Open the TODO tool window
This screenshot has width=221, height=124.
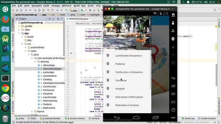point(32,118)
